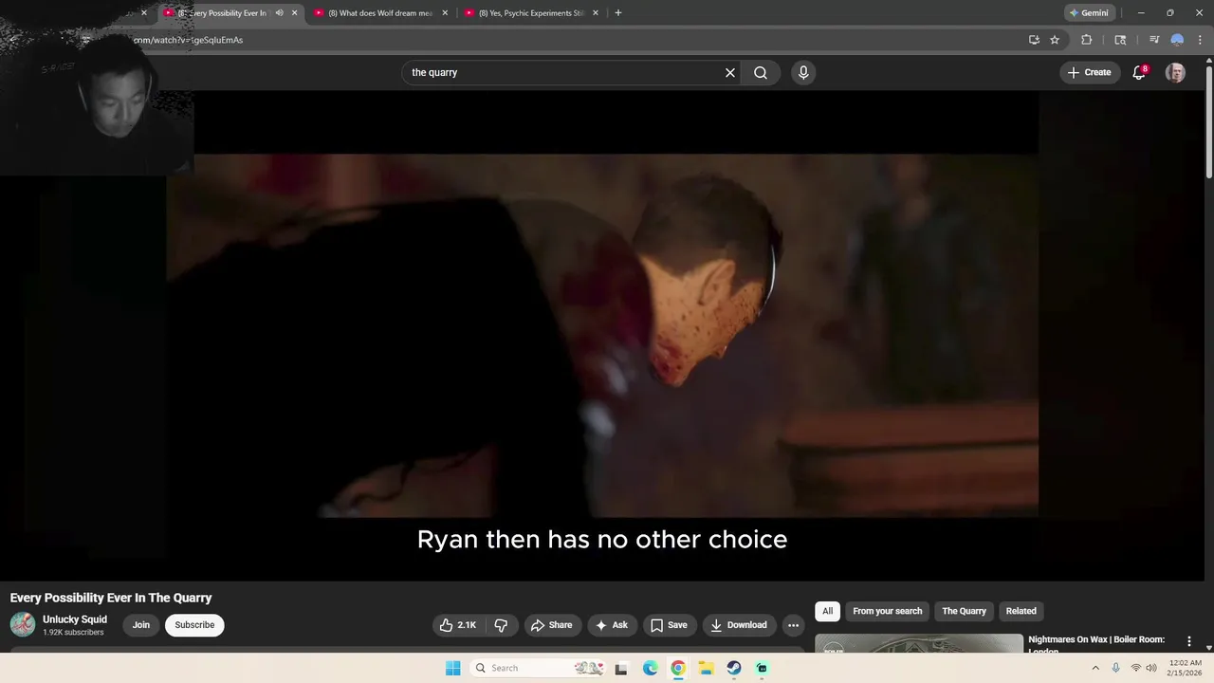Select the Related filter chip

pos(1021,611)
